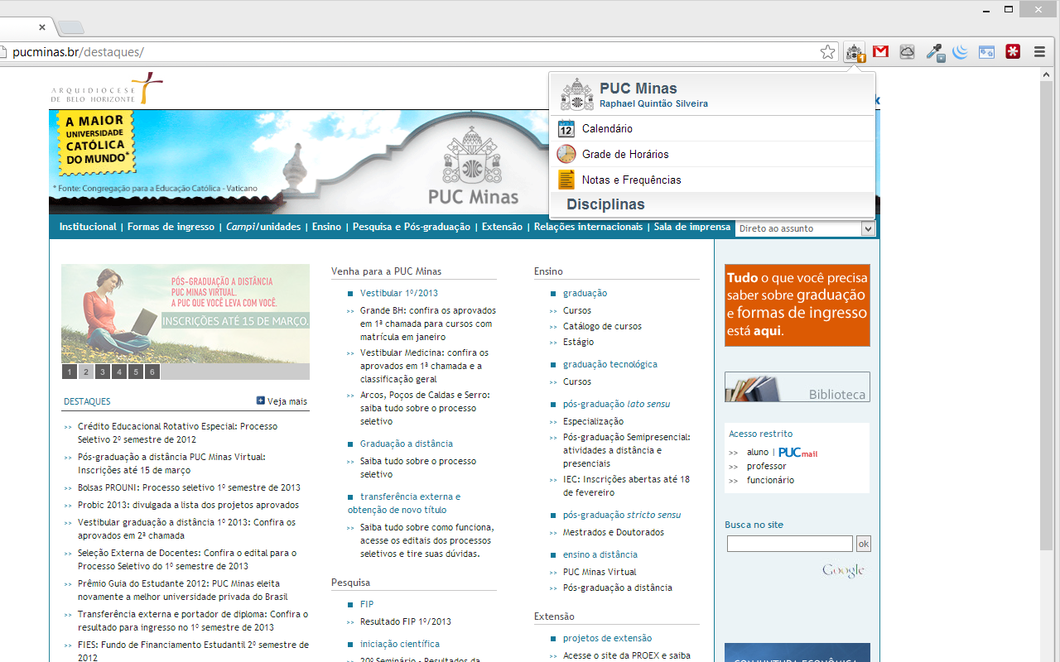Open Grade de Horários in the popup

tap(712, 154)
